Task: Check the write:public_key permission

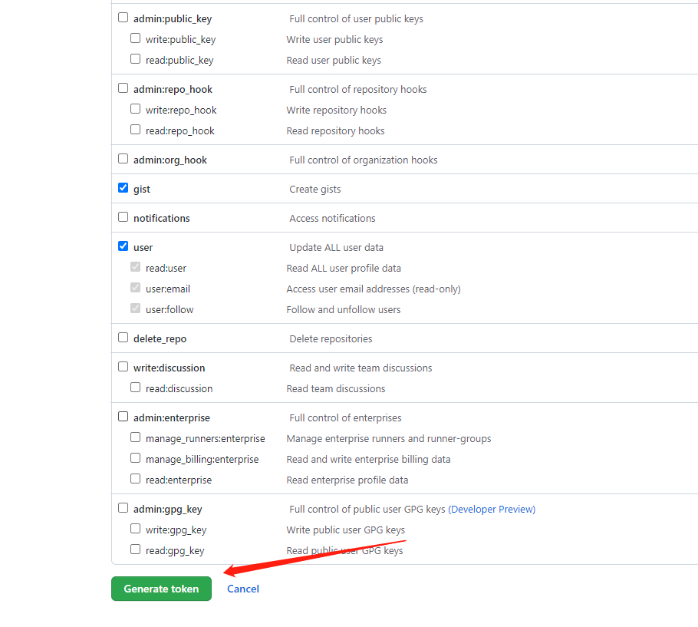Action: tap(135, 37)
